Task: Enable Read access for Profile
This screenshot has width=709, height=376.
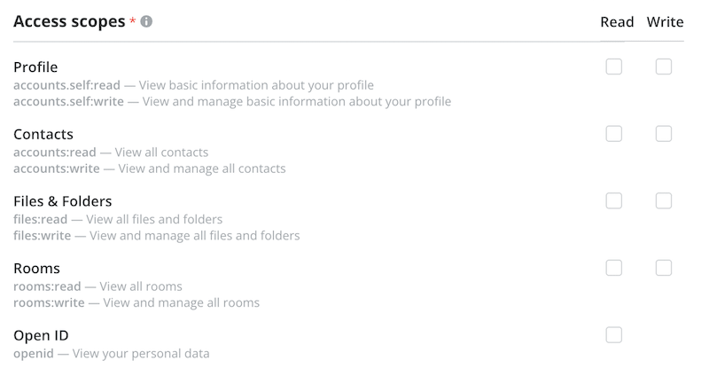Action: click(613, 67)
